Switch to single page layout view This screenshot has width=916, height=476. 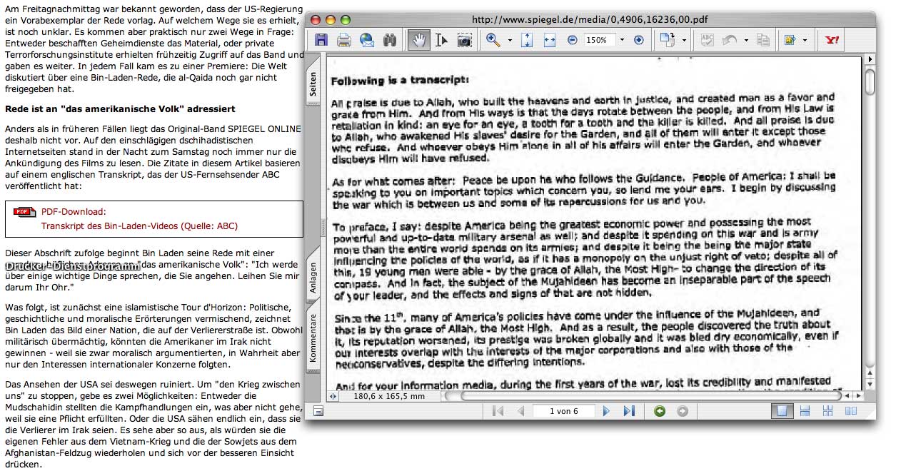(x=782, y=411)
